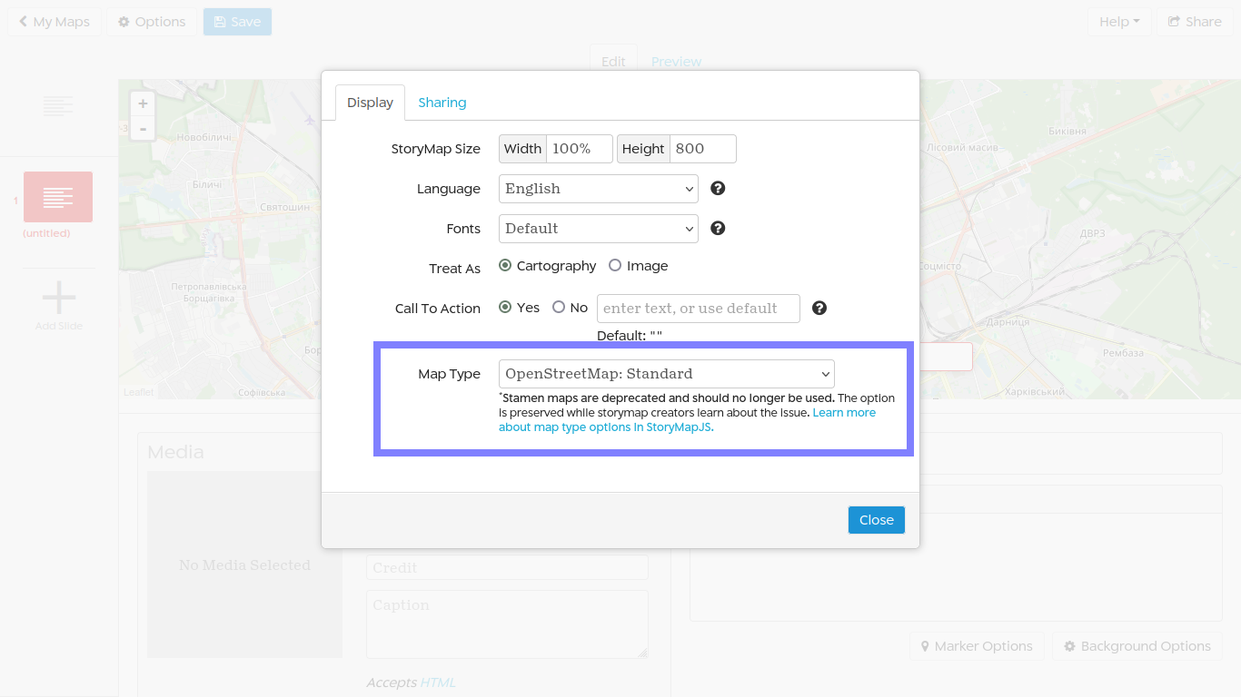Select the untitled slide thumbnail
The width and height of the screenshot is (1241, 697).
58,197
